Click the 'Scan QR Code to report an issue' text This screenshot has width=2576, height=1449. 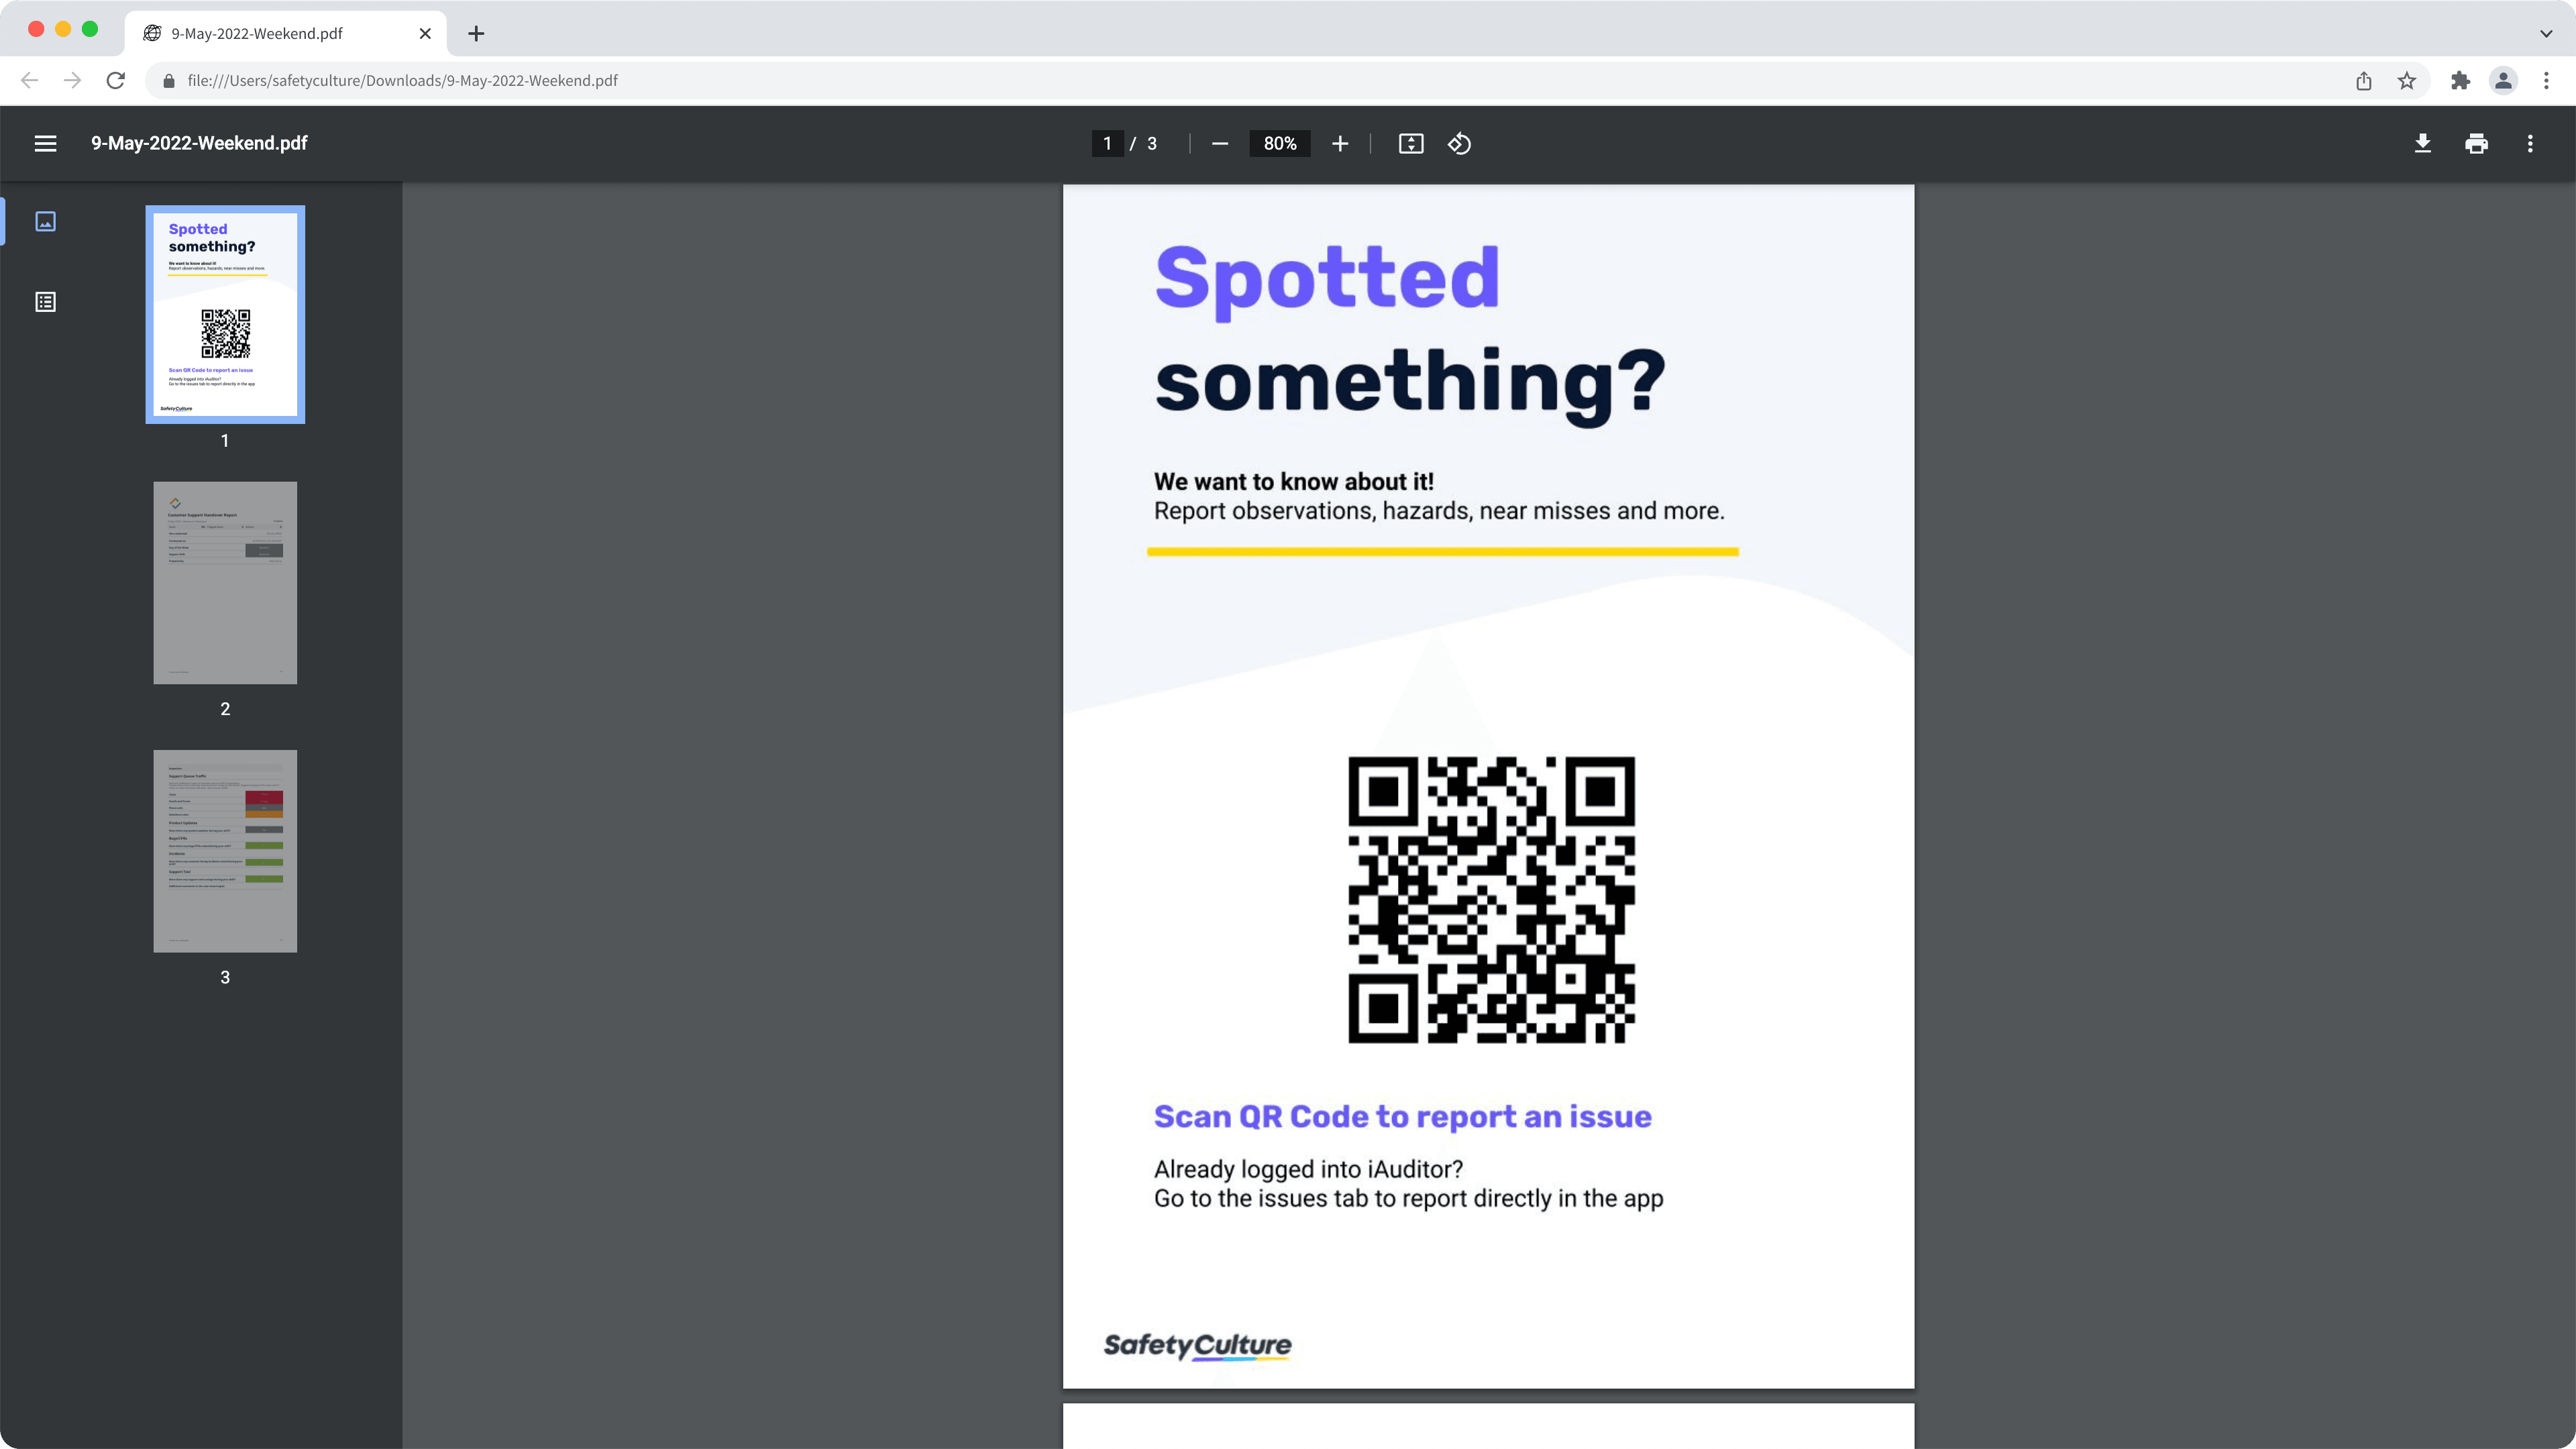point(1403,1116)
